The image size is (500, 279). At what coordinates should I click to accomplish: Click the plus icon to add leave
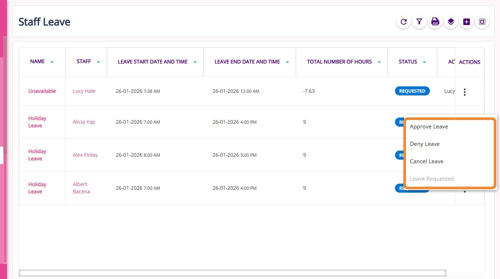pyautogui.click(x=467, y=22)
